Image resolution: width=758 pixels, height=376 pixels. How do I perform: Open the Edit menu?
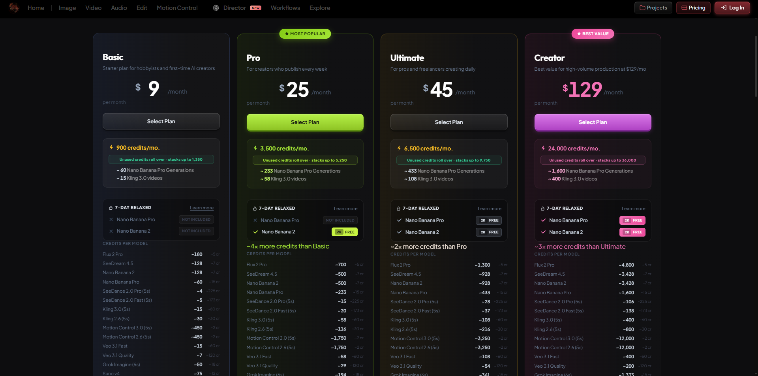pos(142,8)
